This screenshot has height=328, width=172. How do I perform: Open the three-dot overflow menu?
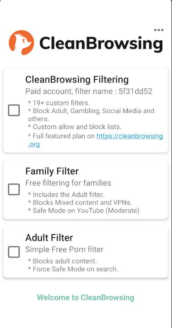159,30
